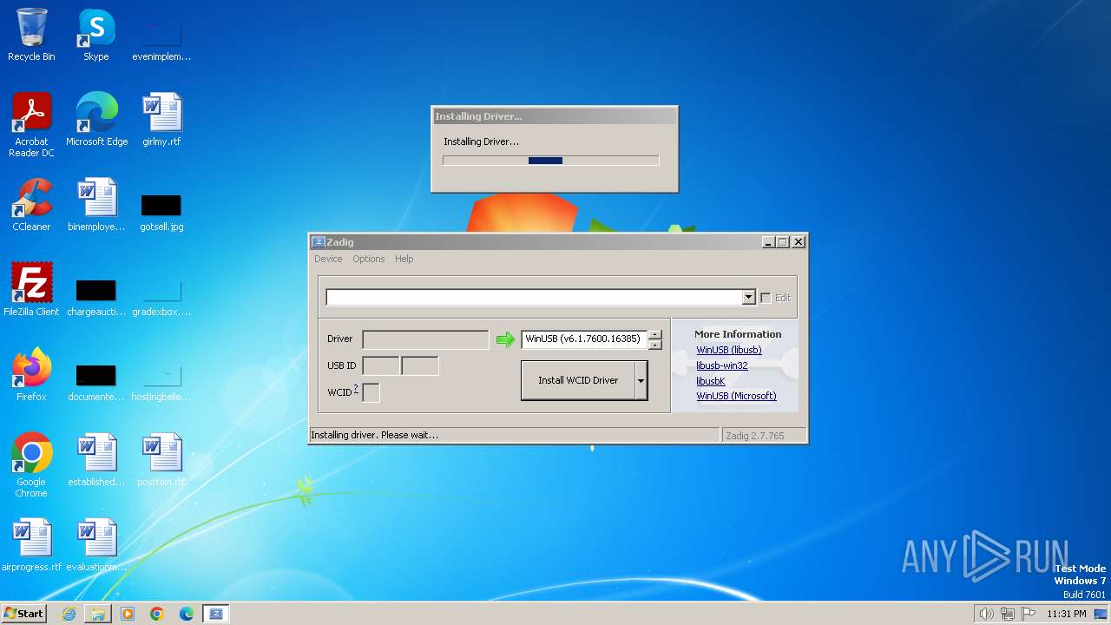
Task: Open the Help menu
Action: tap(404, 259)
